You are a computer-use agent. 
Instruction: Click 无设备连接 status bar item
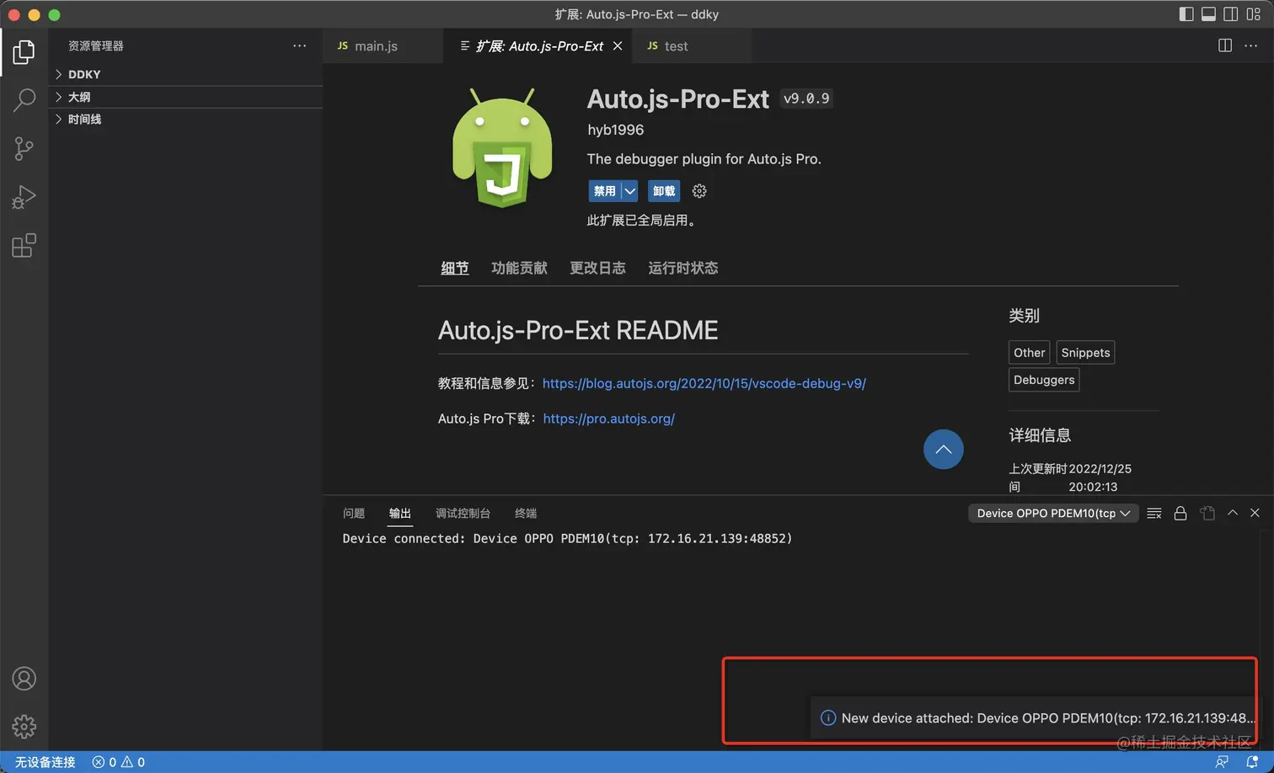click(45, 762)
